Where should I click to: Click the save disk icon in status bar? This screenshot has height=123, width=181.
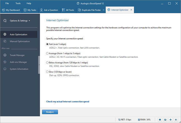click(165, 120)
